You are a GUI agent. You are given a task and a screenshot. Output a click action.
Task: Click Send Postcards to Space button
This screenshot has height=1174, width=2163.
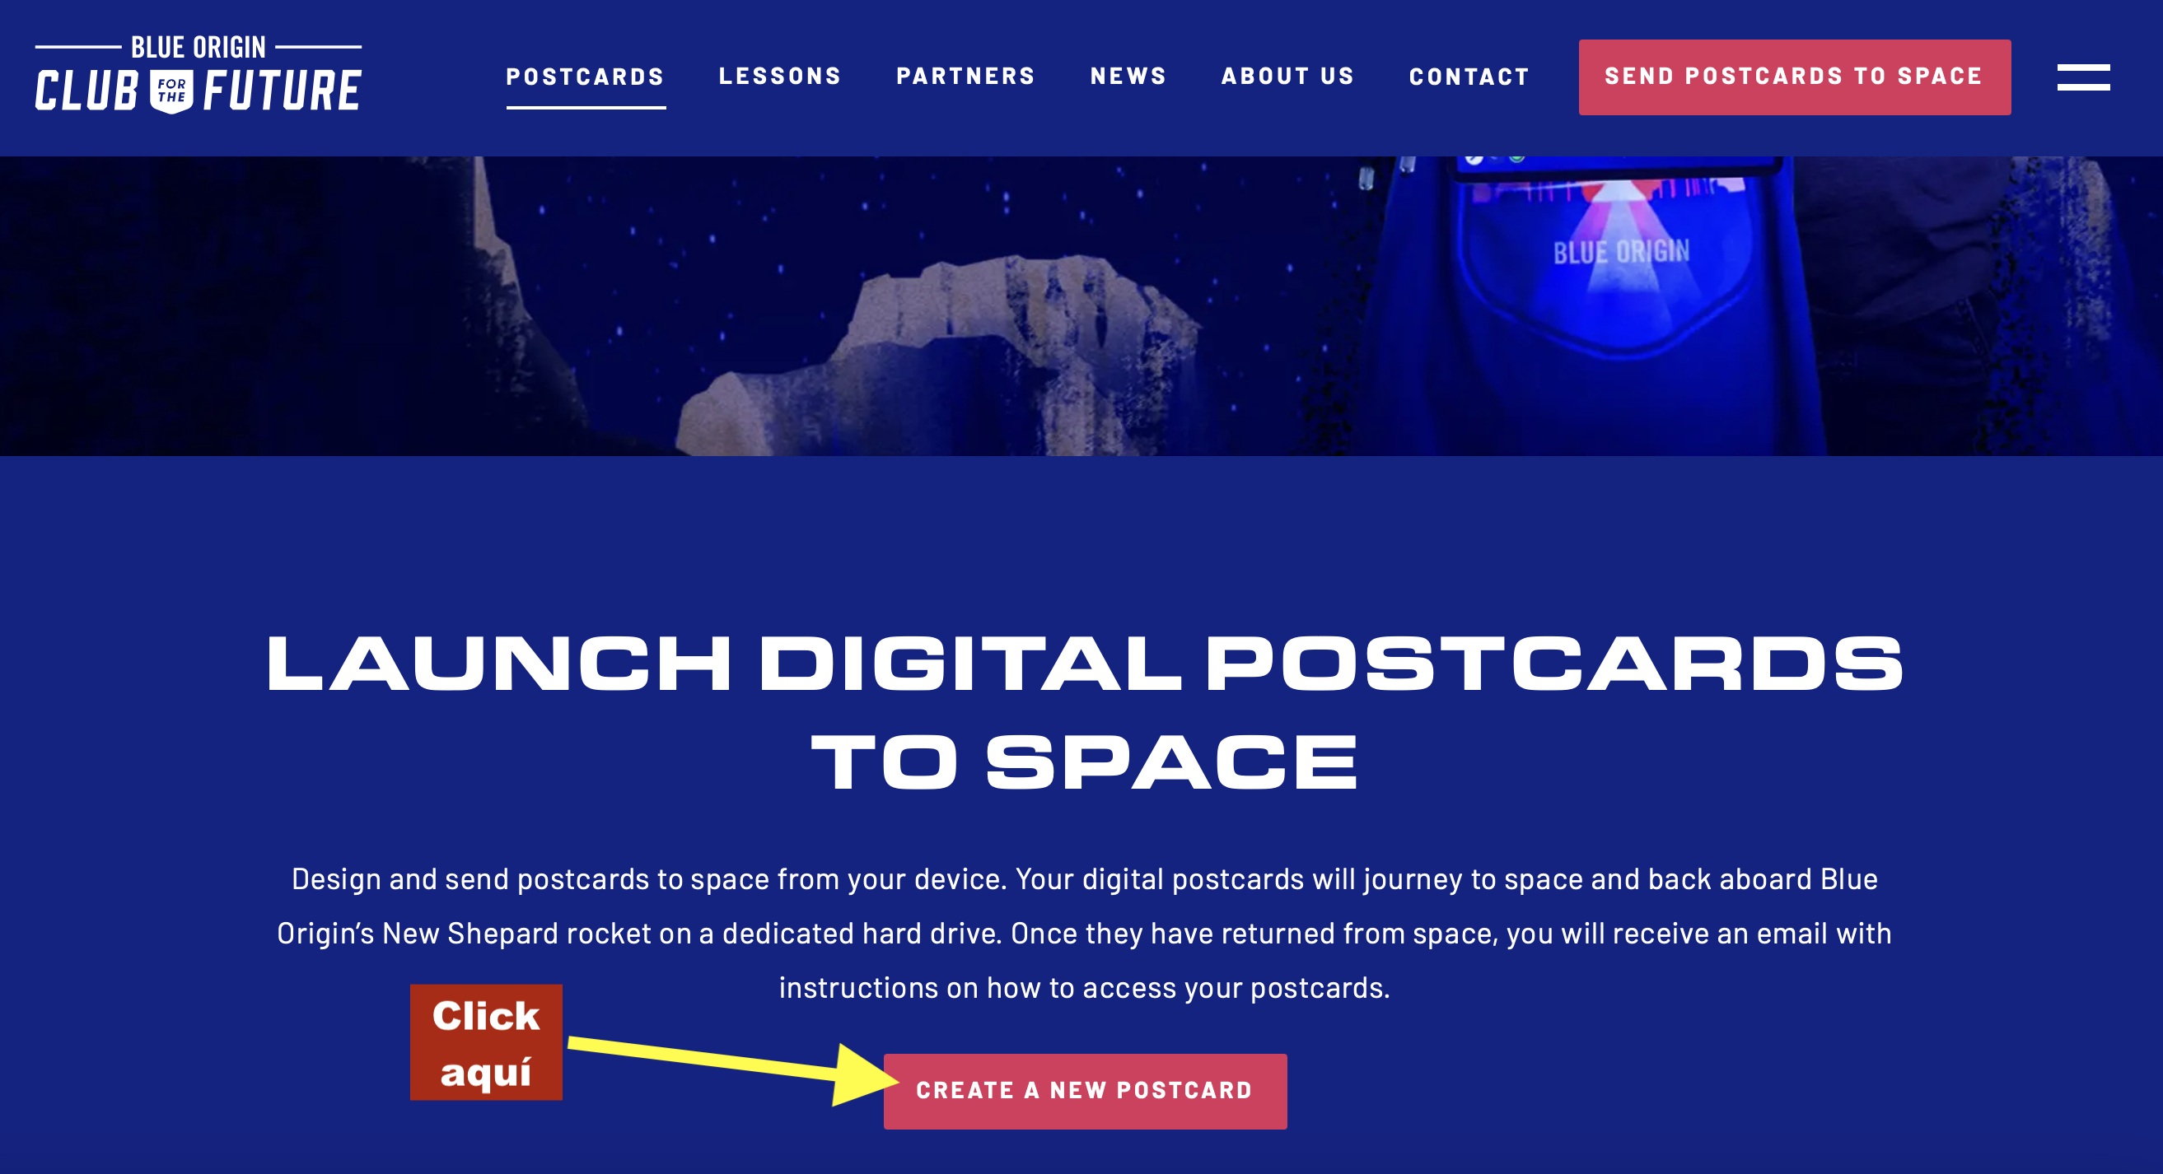(1794, 77)
